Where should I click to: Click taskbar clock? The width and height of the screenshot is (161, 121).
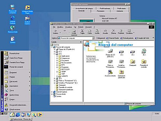pyautogui.click(x=156, y=114)
